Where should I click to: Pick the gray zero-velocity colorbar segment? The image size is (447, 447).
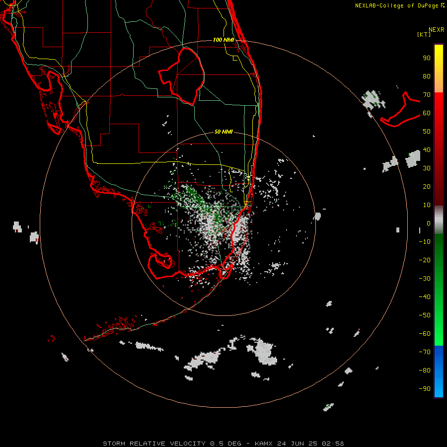click(439, 220)
